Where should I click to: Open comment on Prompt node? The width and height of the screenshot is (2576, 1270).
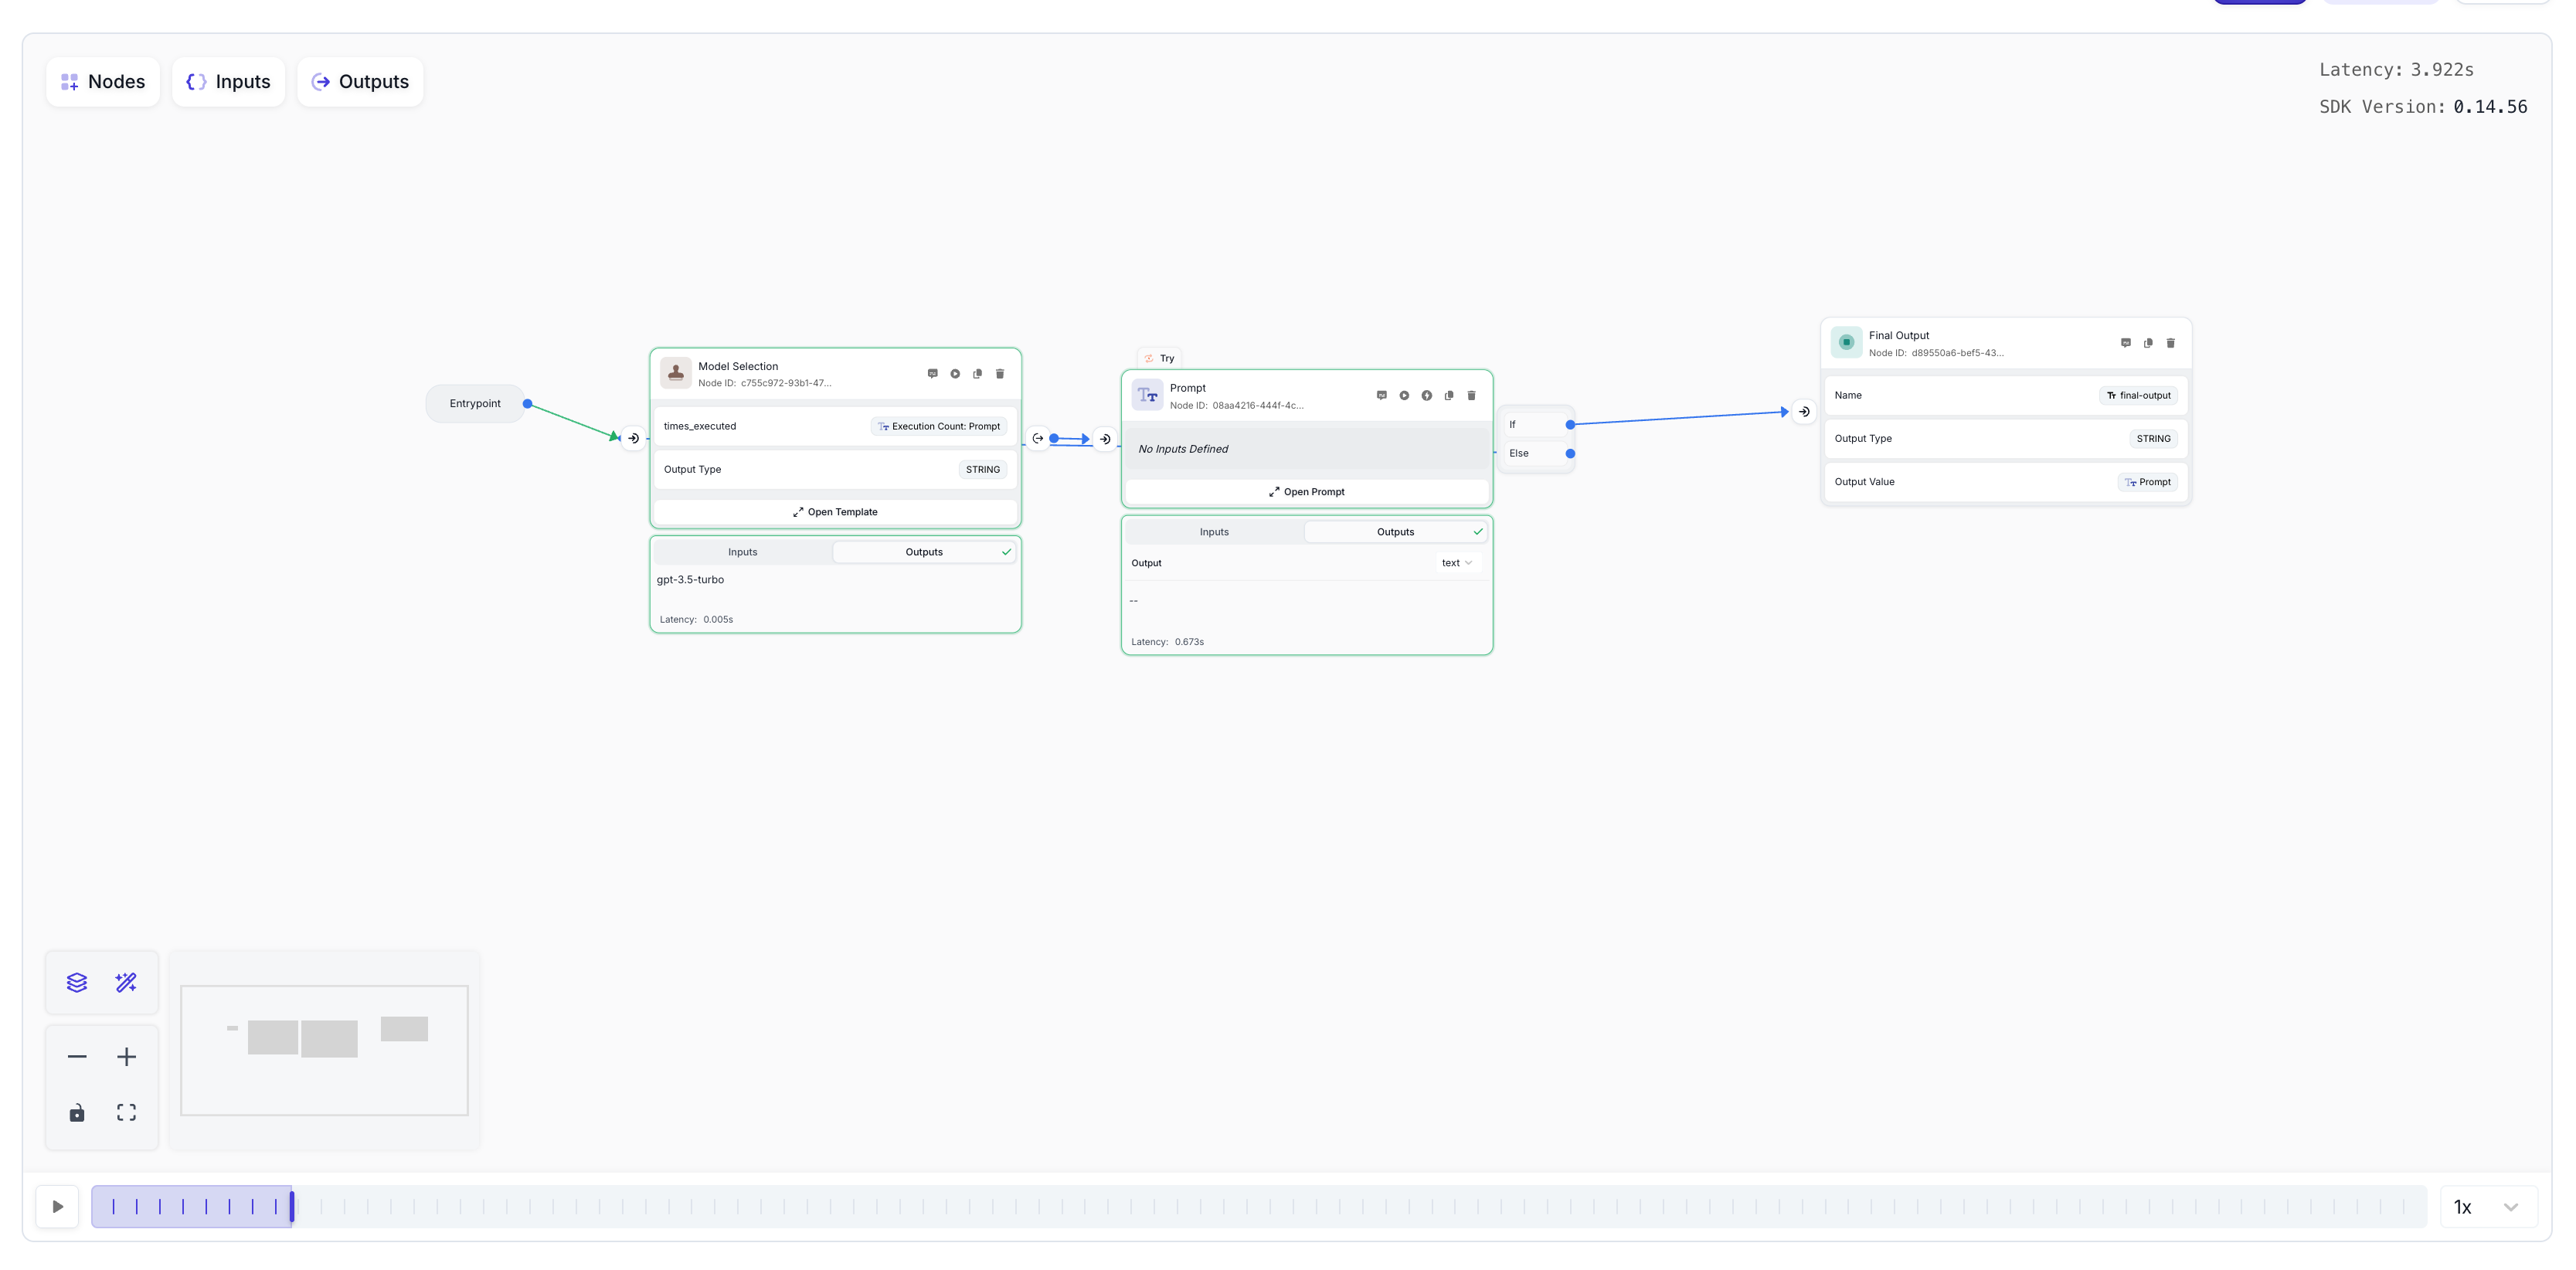click(x=1381, y=396)
